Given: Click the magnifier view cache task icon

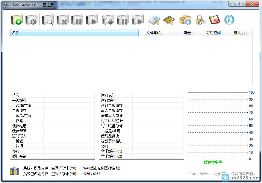Looking at the screenshot, I should click(x=48, y=20).
